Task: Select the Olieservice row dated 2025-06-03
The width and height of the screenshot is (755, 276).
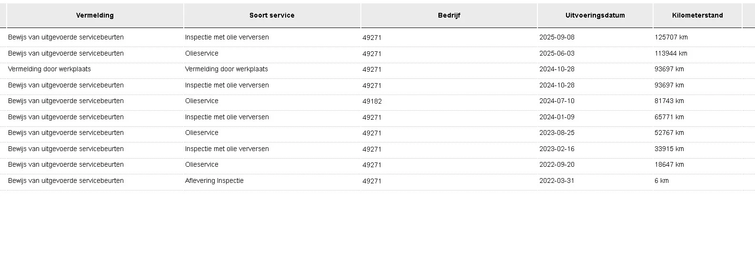Action: pos(377,53)
